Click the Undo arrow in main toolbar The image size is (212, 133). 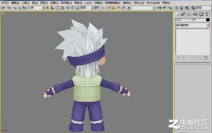coord(4,8)
